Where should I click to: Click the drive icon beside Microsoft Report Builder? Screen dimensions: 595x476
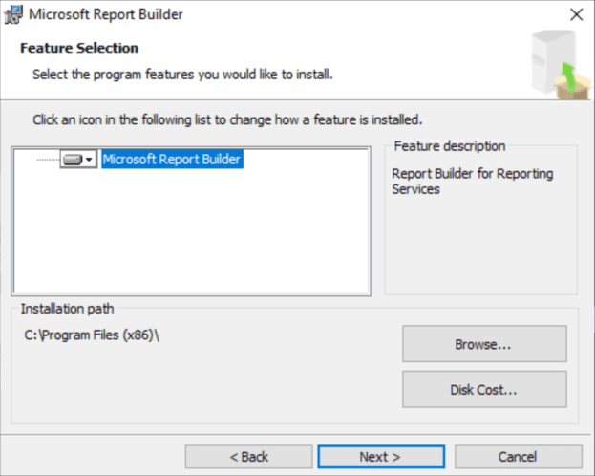(73, 161)
